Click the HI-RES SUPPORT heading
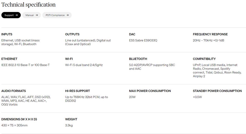246x134 pixels. pyautogui.click(x=77, y=91)
